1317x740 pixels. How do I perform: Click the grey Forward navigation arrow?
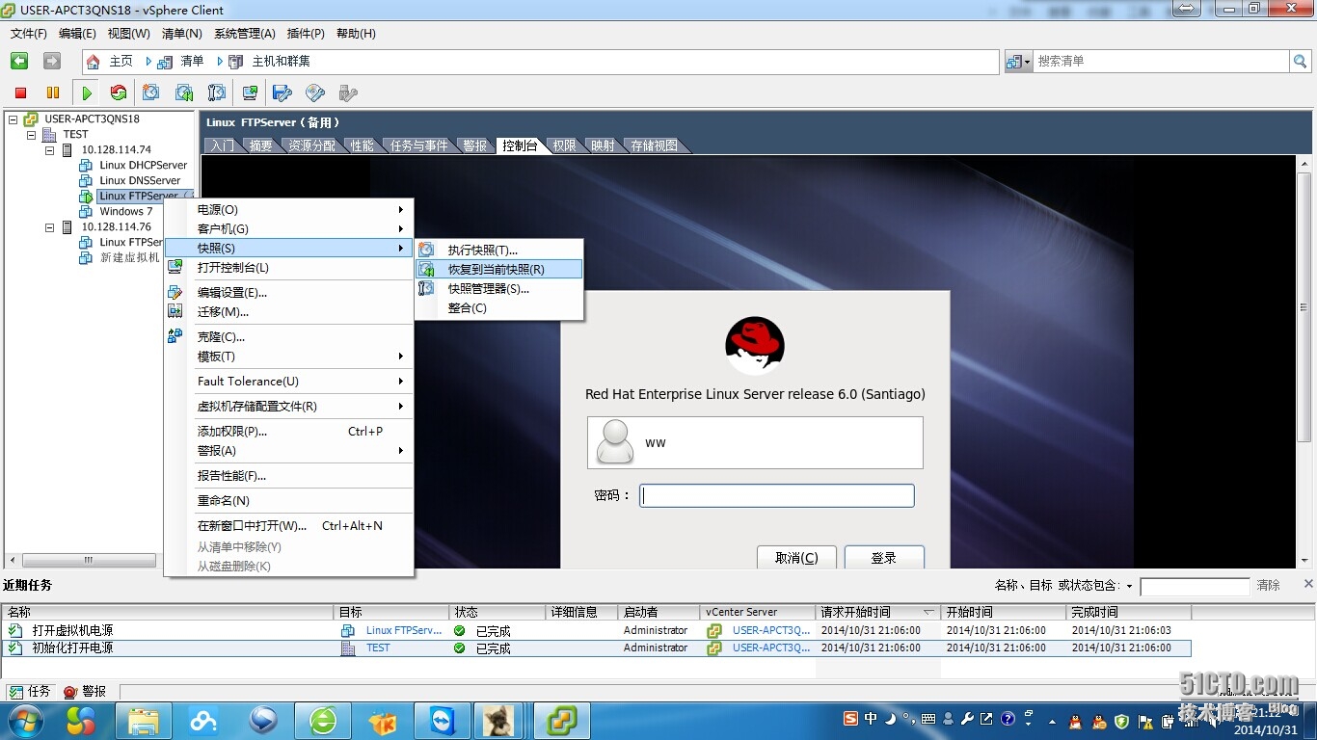click(52, 61)
